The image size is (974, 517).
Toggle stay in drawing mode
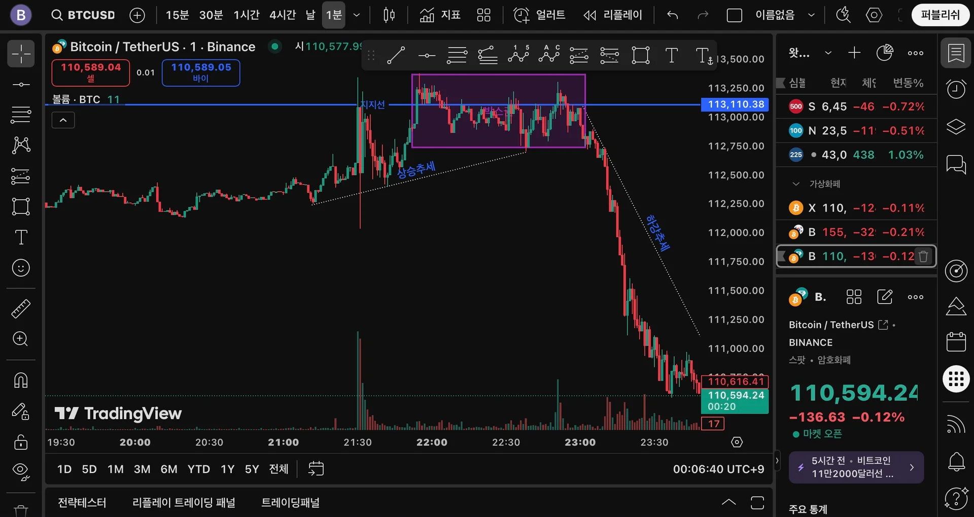click(x=21, y=411)
